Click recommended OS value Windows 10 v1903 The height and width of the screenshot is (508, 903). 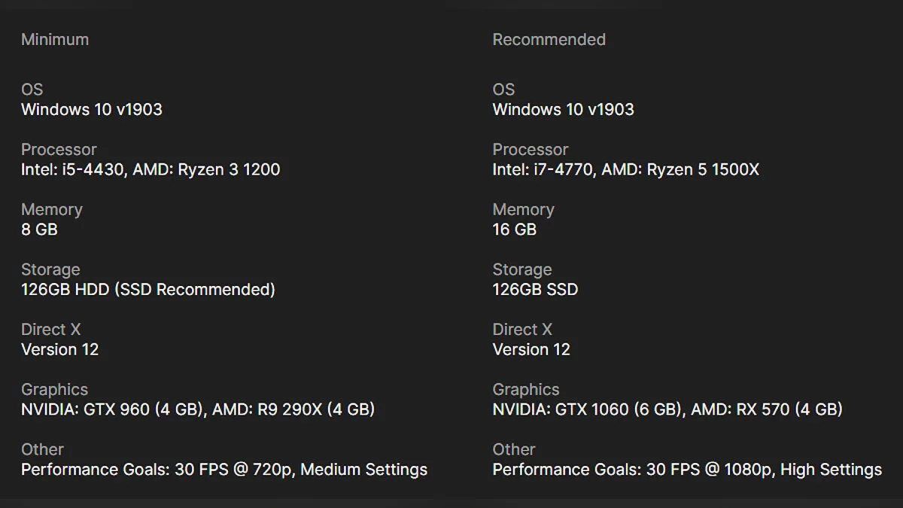click(563, 109)
